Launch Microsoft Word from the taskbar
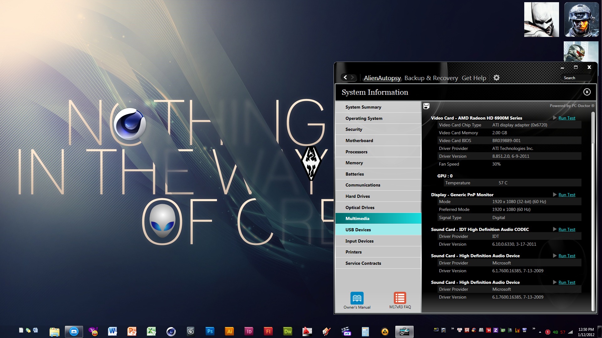Image resolution: width=602 pixels, height=338 pixels. [113, 331]
